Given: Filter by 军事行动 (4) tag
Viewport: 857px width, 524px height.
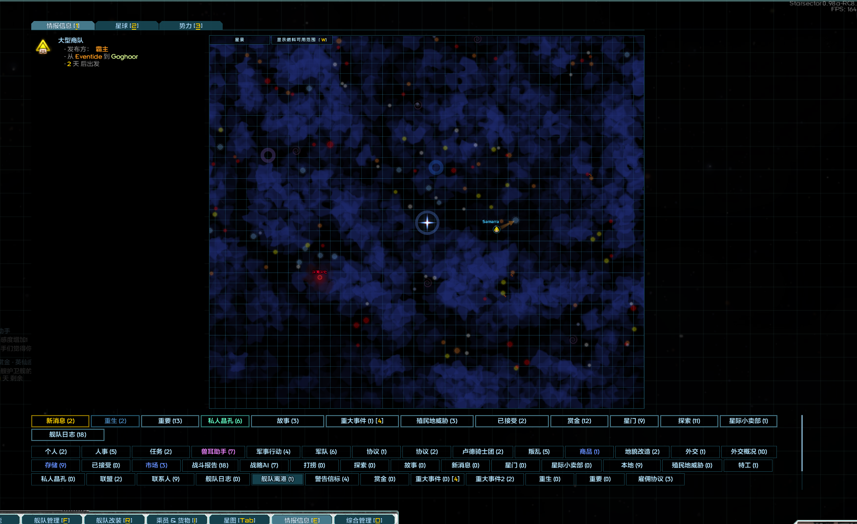Looking at the screenshot, I should 273,452.
